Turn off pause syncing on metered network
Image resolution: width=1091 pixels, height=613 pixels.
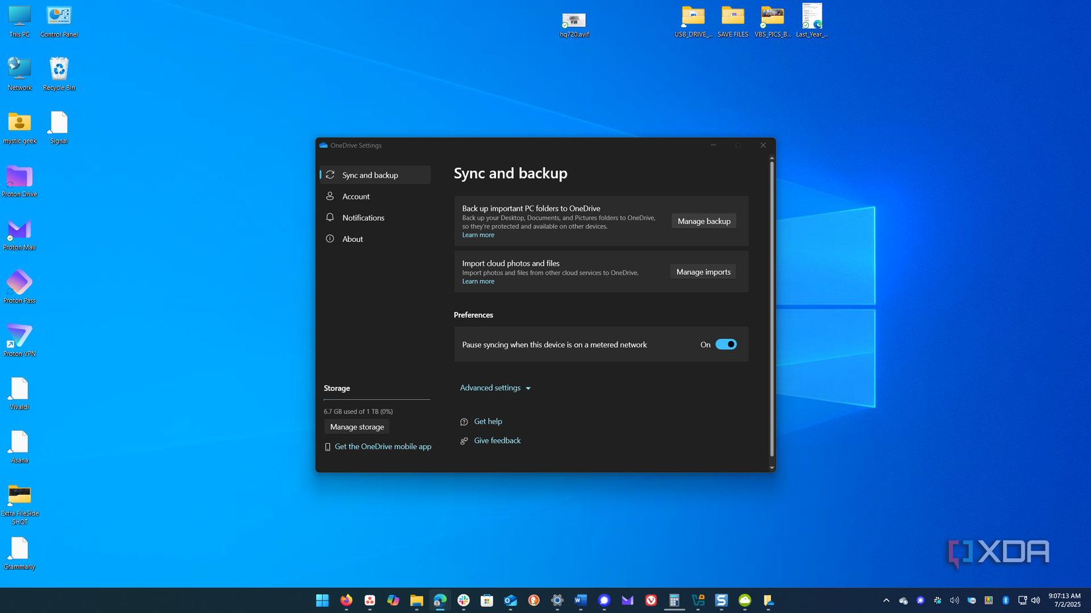[725, 344]
